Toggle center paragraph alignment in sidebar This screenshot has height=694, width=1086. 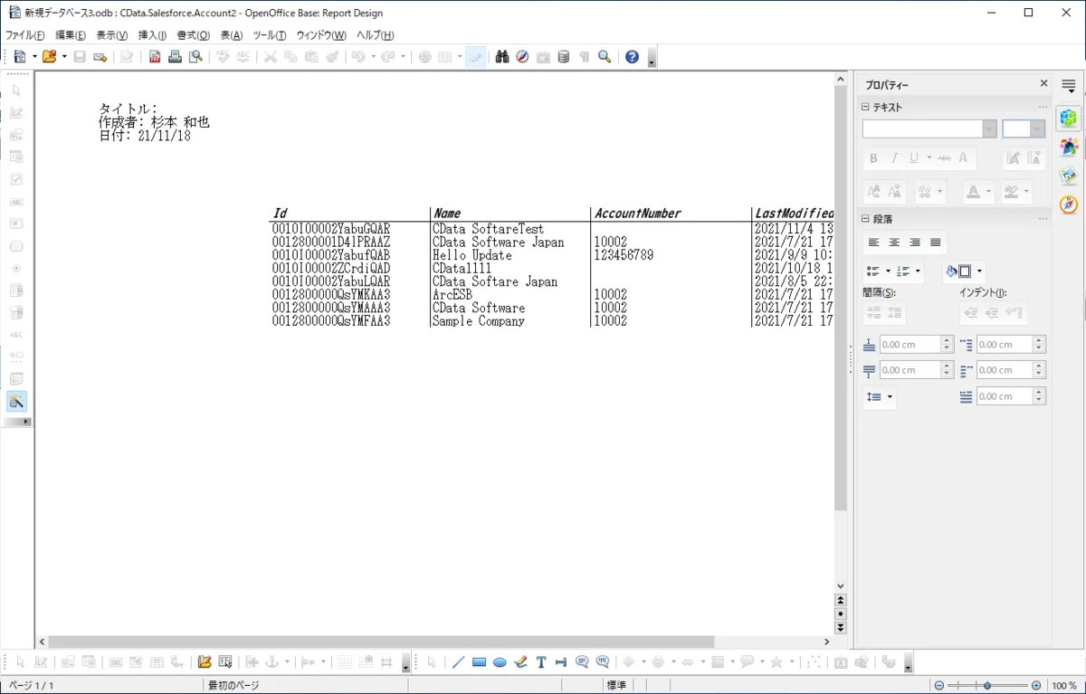tap(894, 242)
